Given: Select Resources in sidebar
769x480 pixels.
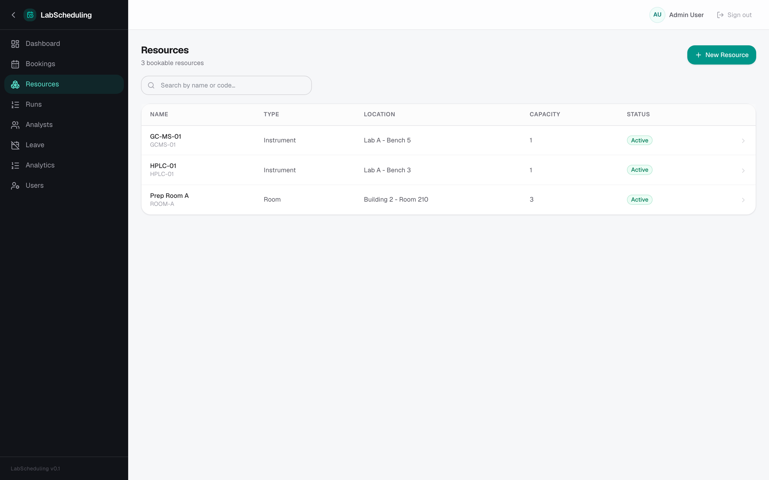Looking at the screenshot, I should tap(64, 85).
